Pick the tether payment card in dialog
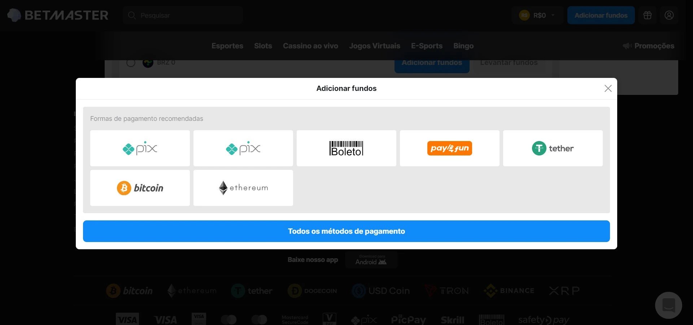693x325 pixels. [553, 148]
